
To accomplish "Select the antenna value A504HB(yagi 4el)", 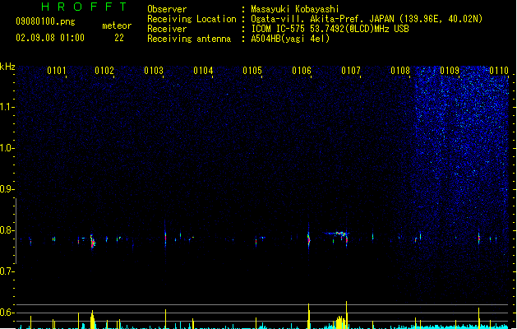I will click(290, 39).
